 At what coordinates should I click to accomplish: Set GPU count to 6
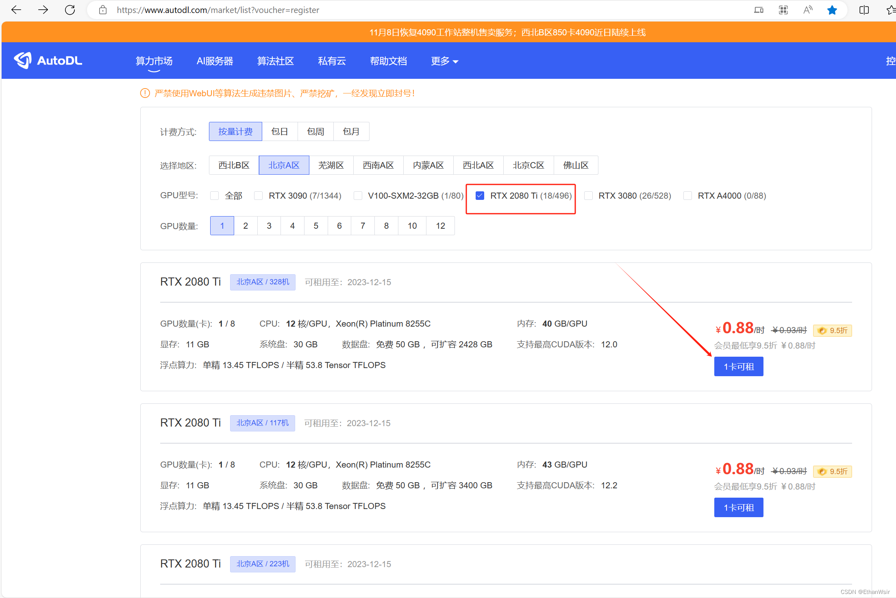click(339, 226)
